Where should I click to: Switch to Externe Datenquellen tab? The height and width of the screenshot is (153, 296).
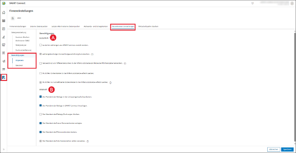[x=39, y=26]
